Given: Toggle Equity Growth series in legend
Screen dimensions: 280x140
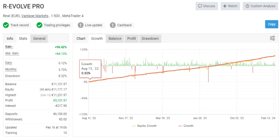Looking at the screenshot, I should 145,126.
